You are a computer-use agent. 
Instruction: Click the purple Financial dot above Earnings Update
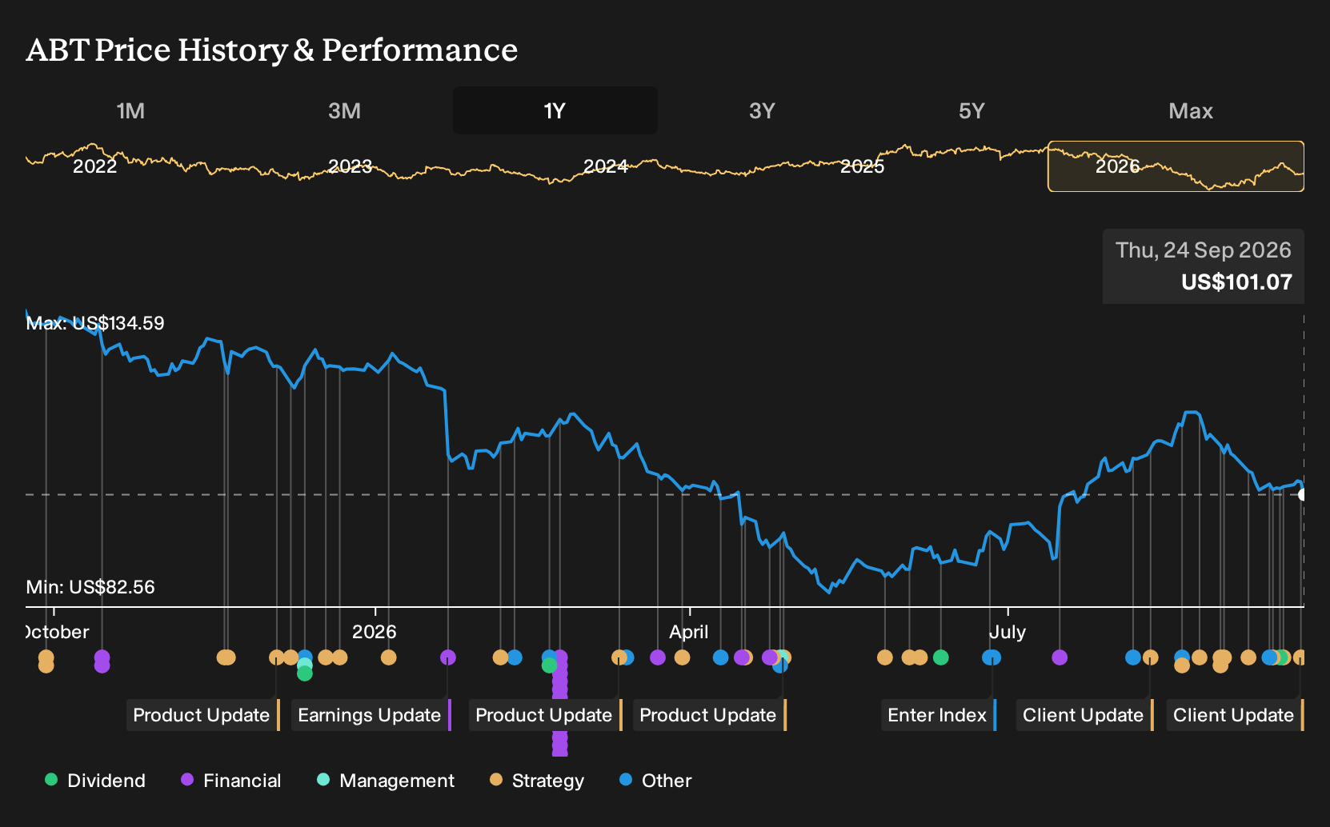(448, 657)
